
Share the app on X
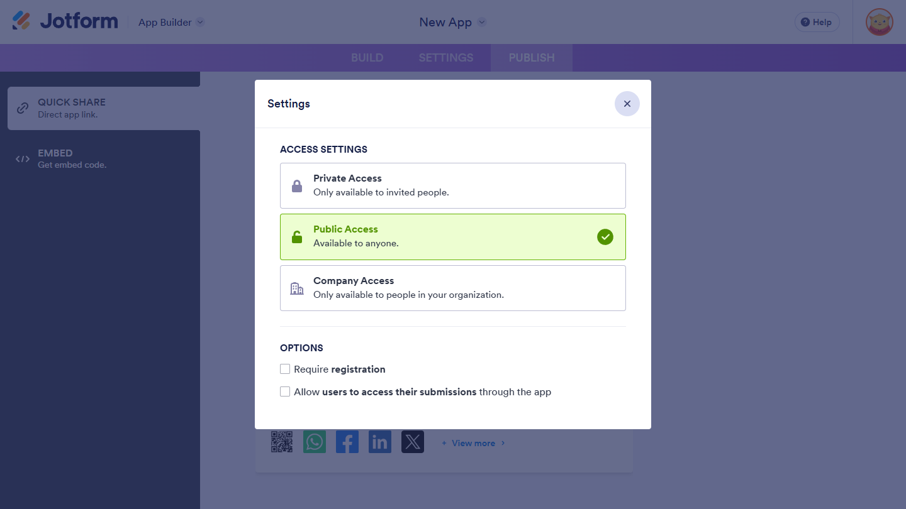tap(413, 442)
